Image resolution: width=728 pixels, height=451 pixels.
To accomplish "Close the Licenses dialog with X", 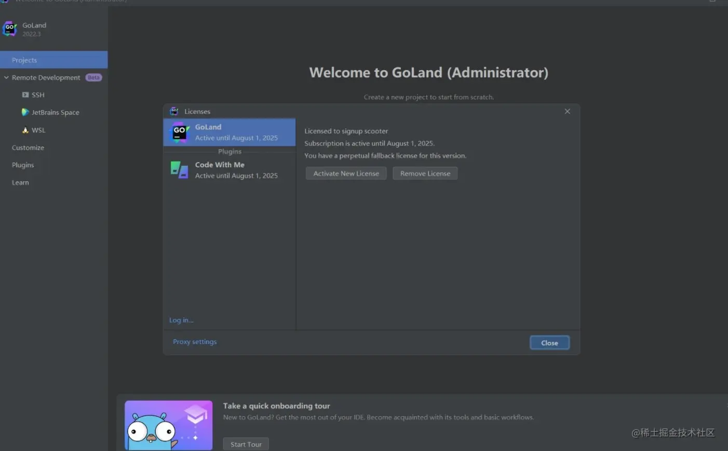I will 567,111.
